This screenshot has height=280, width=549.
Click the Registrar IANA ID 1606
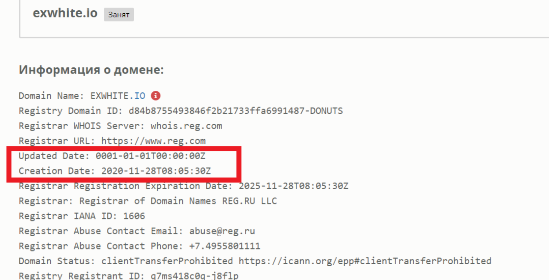coord(133,216)
